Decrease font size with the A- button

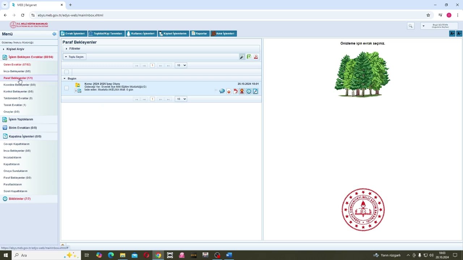coord(459,34)
